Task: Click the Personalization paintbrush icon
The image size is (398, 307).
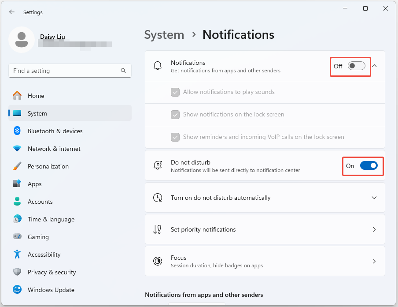Action: (17, 166)
